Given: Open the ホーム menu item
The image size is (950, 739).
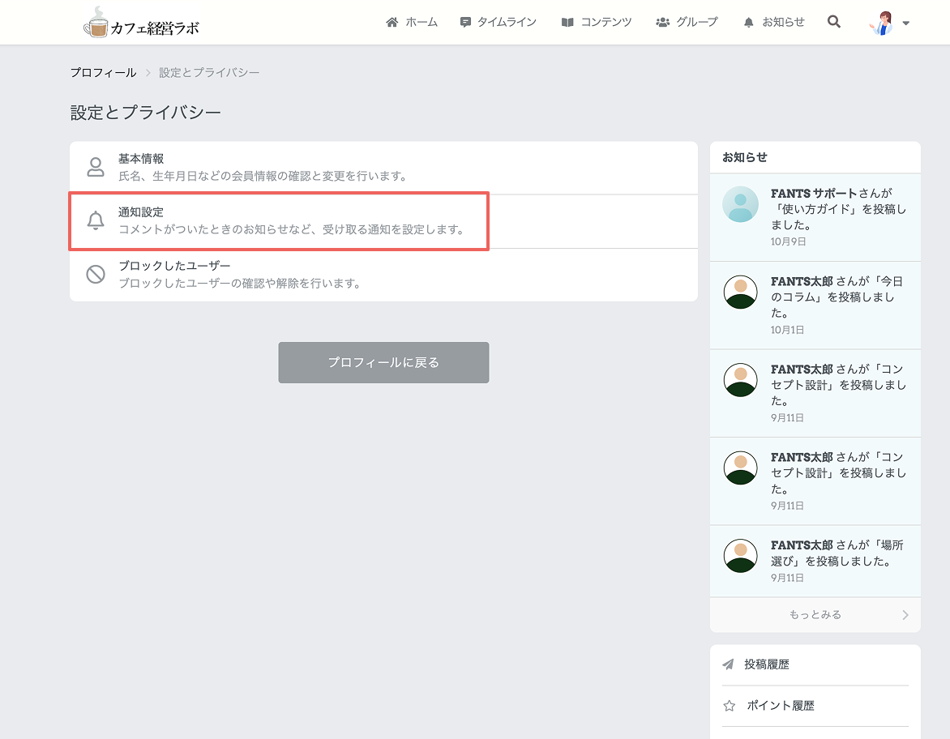Looking at the screenshot, I should (412, 23).
